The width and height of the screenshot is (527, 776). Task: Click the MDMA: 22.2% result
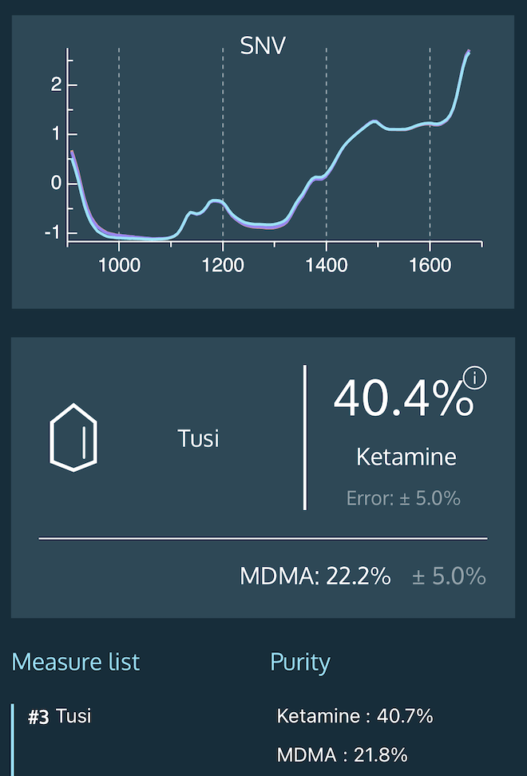[x=315, y=576]
